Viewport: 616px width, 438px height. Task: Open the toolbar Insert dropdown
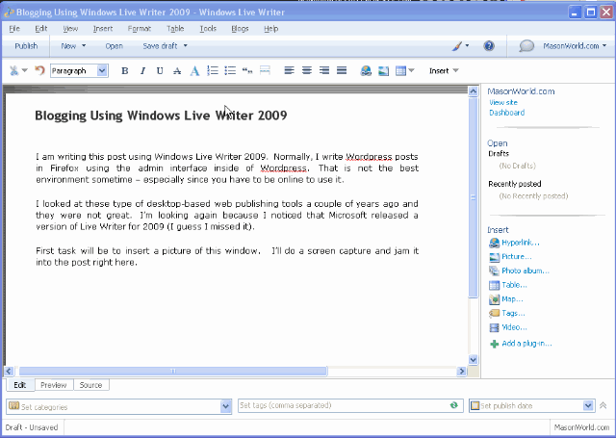444,70
